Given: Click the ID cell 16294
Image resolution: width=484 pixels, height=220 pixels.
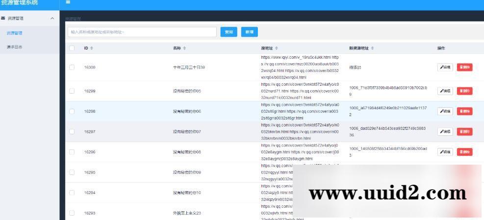Looking at the screenshot, I should click(x=90, y=193).
